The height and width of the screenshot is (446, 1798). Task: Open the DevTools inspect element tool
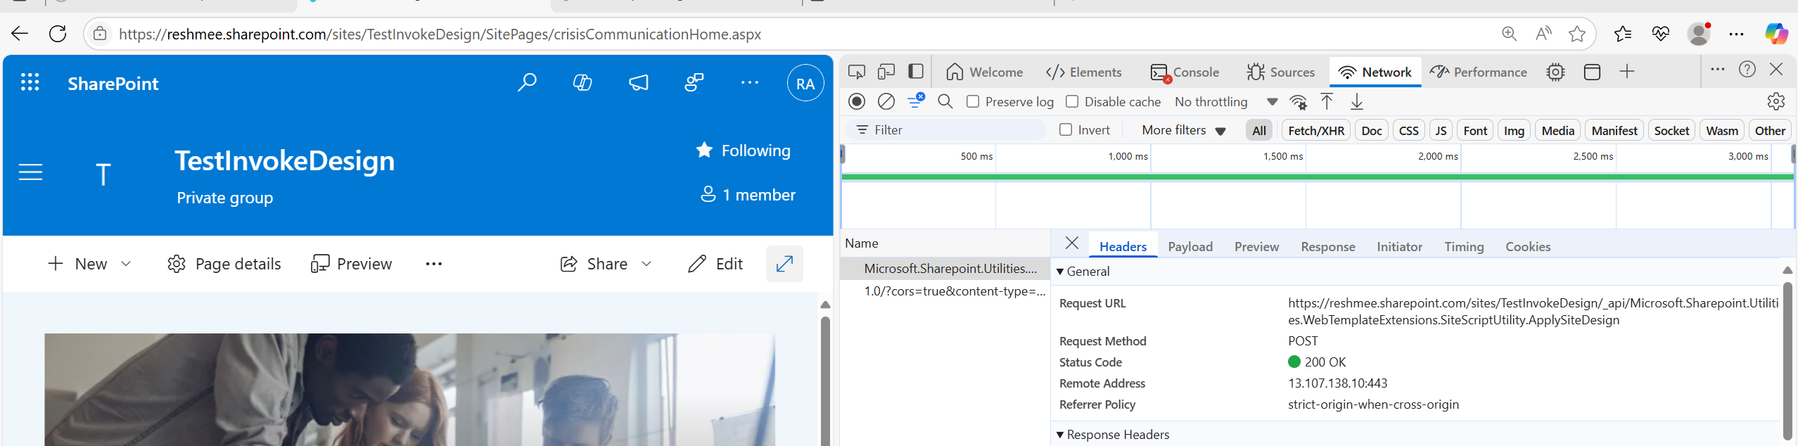[x=856, y=72]
